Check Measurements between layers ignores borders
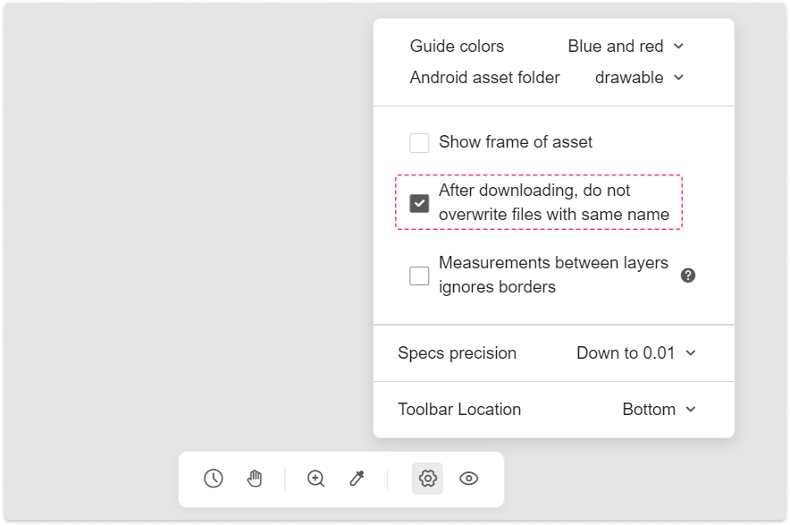The height and width of the screenshot is (526, 790). (419, 276)
